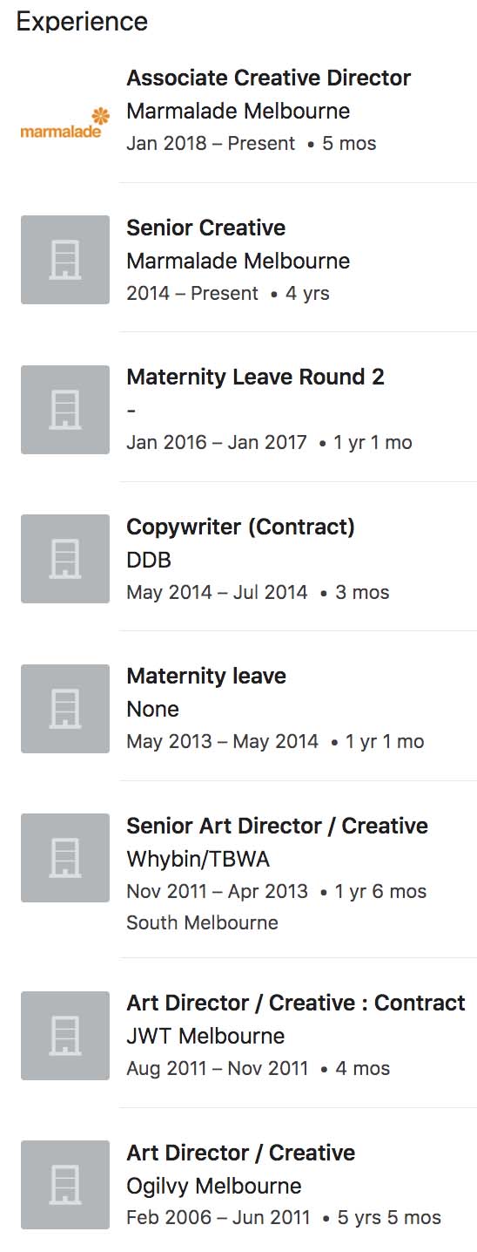Open the Whybin/TBWA company placeholder icon
The height and width of the screenshot is (1252, 477).
click(x=65, y=858)
